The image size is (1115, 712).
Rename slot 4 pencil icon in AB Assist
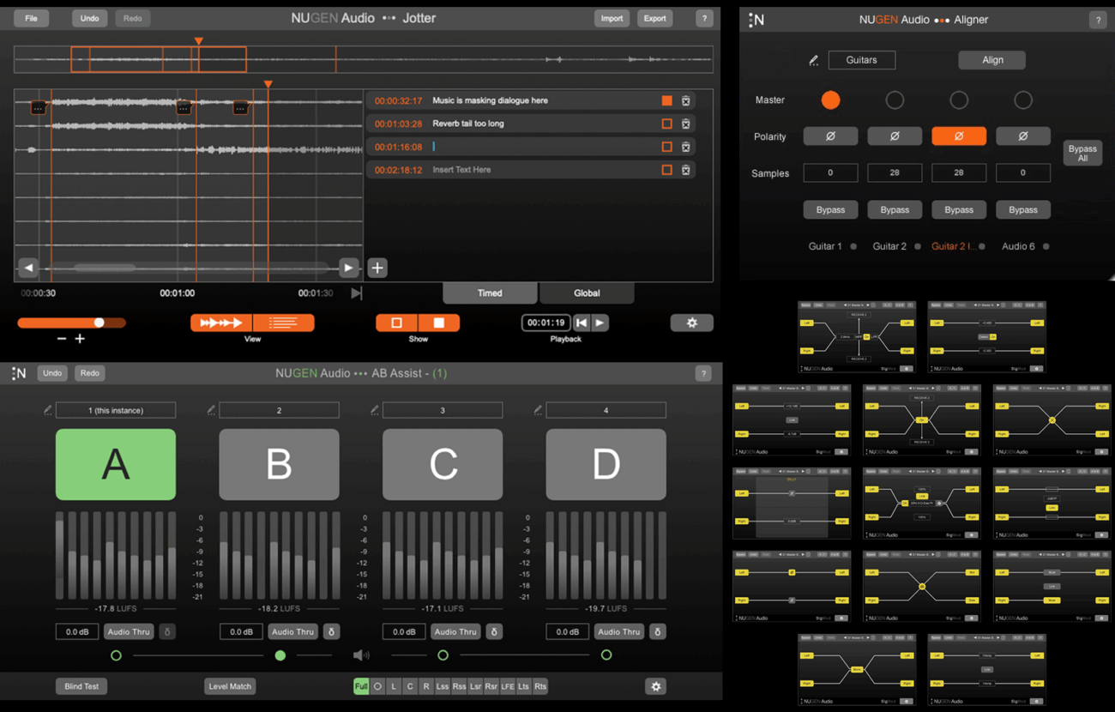pos(538,410)
